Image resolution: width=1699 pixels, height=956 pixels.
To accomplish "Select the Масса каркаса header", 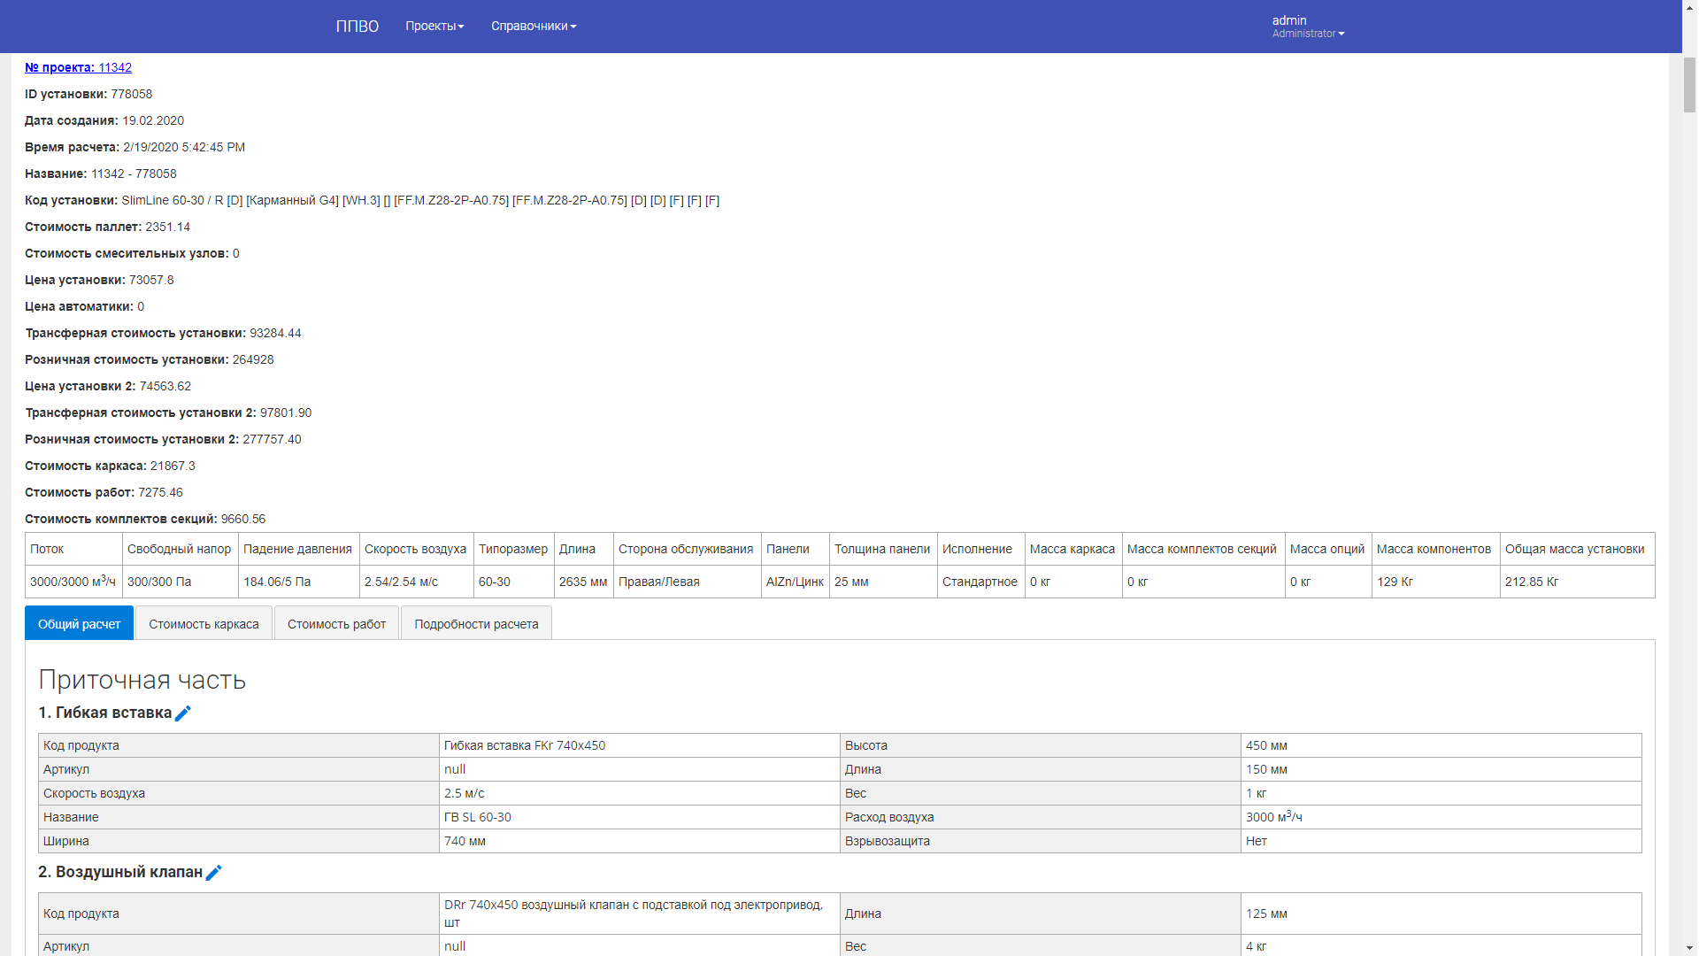I will coord(1072,549).
